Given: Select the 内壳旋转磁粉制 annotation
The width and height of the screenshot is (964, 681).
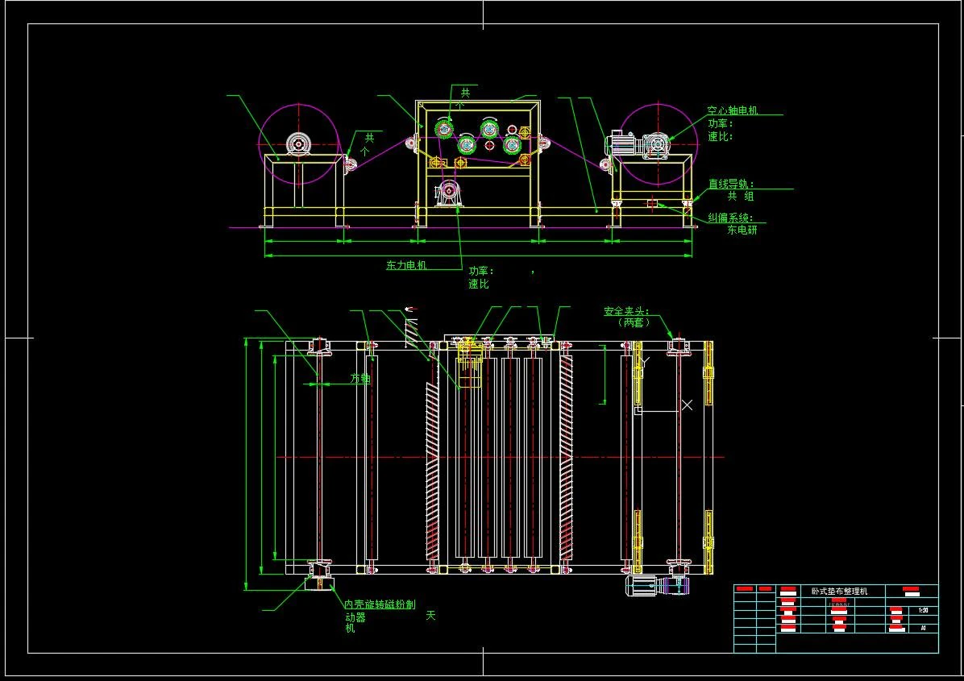Looking at the screenshot, I should (380, 604).
